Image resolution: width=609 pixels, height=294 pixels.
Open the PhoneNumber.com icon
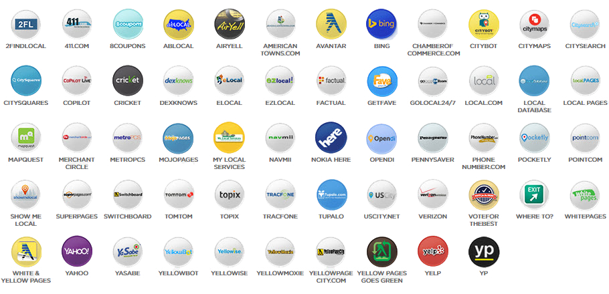484,138
